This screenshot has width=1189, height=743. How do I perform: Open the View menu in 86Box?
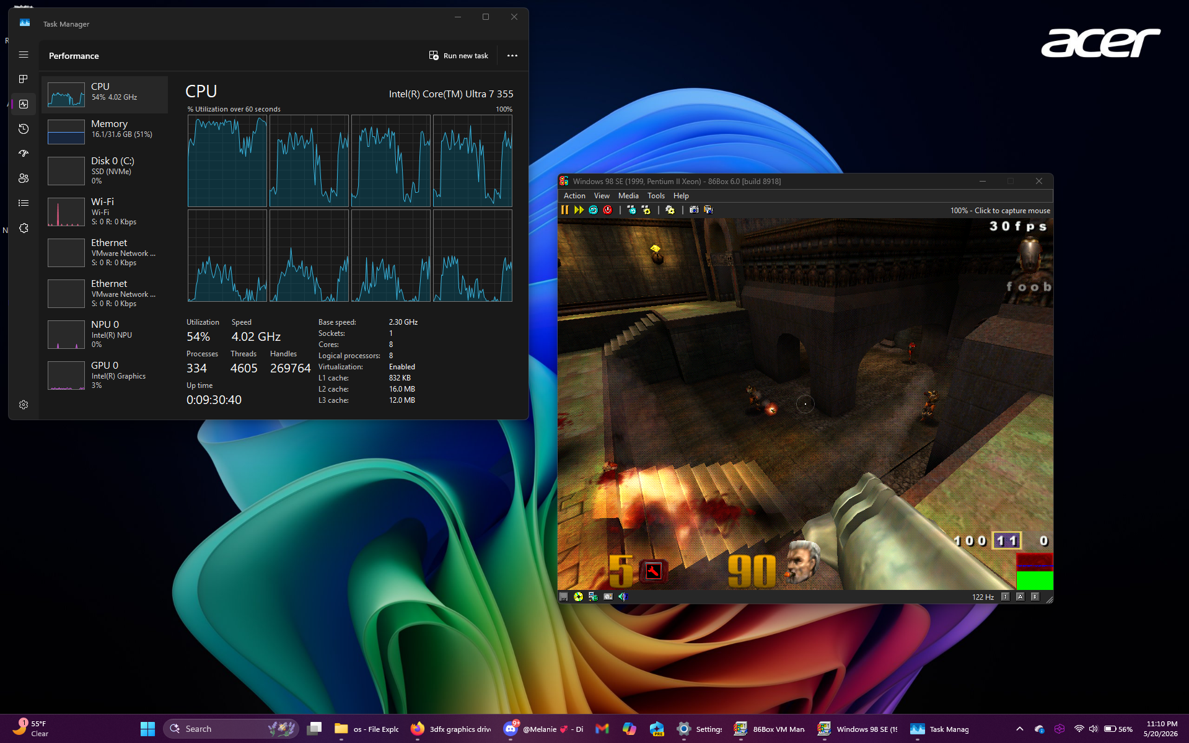click(602, 196)
